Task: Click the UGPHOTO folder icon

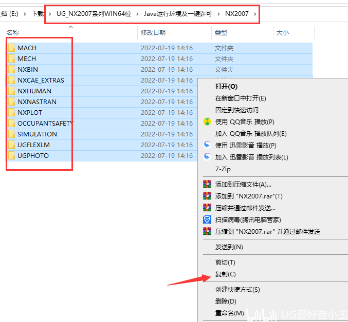Action: coord(11,155)
